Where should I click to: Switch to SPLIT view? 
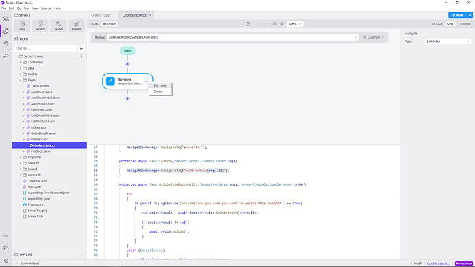451,24
